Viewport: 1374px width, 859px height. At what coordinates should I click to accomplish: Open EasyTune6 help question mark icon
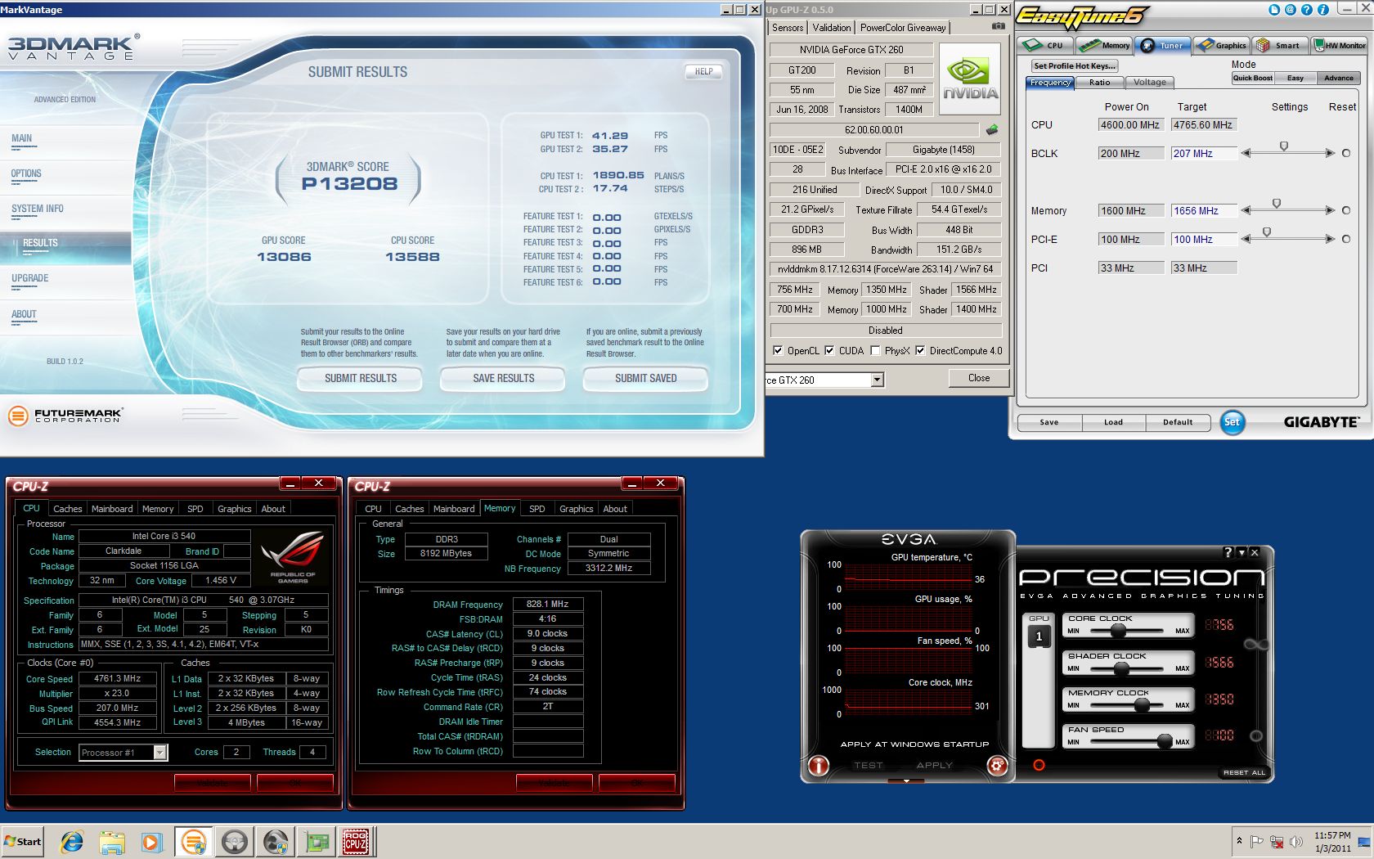tap(1306, 10)
